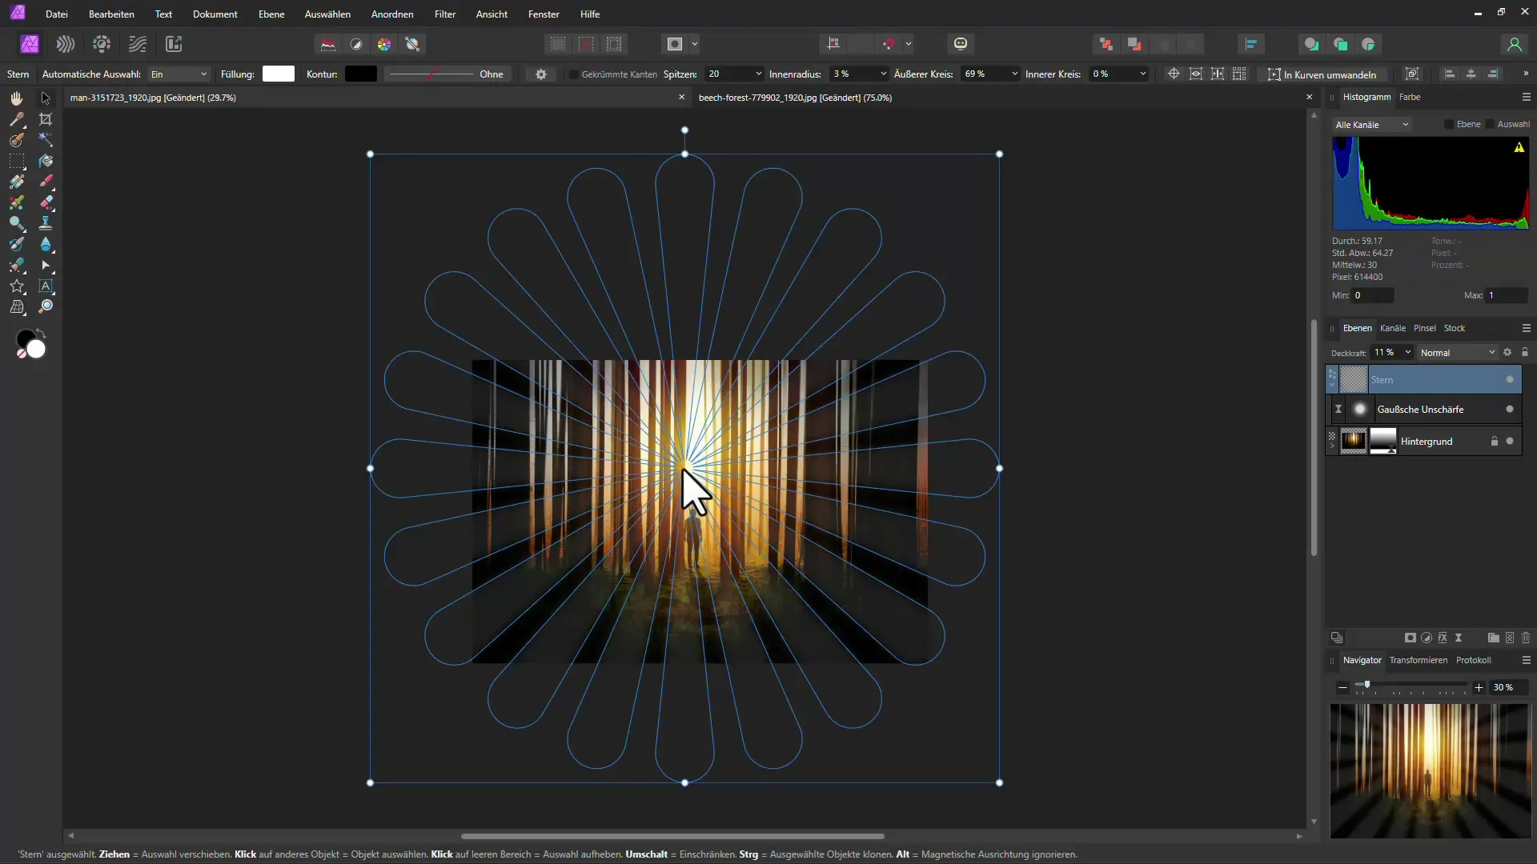Open the Ebene menu

click(x=271, y=14)
